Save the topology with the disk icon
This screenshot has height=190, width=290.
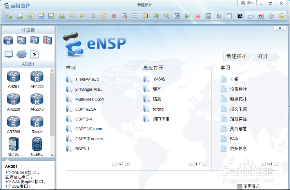pos(41,16)
